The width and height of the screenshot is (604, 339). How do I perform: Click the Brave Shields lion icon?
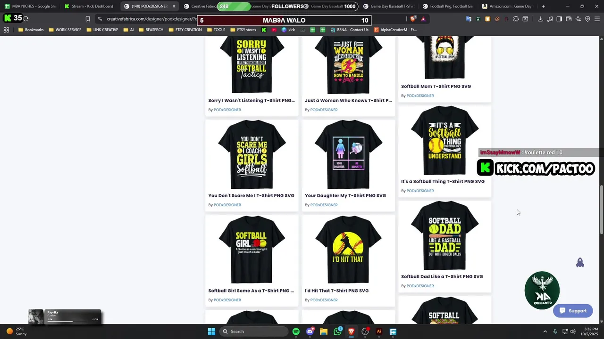(x=413, y=19)
